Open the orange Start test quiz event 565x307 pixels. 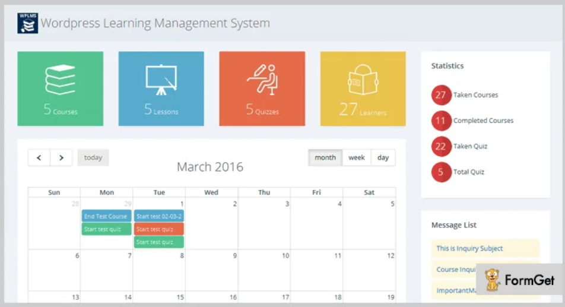(x=158, y=229)
